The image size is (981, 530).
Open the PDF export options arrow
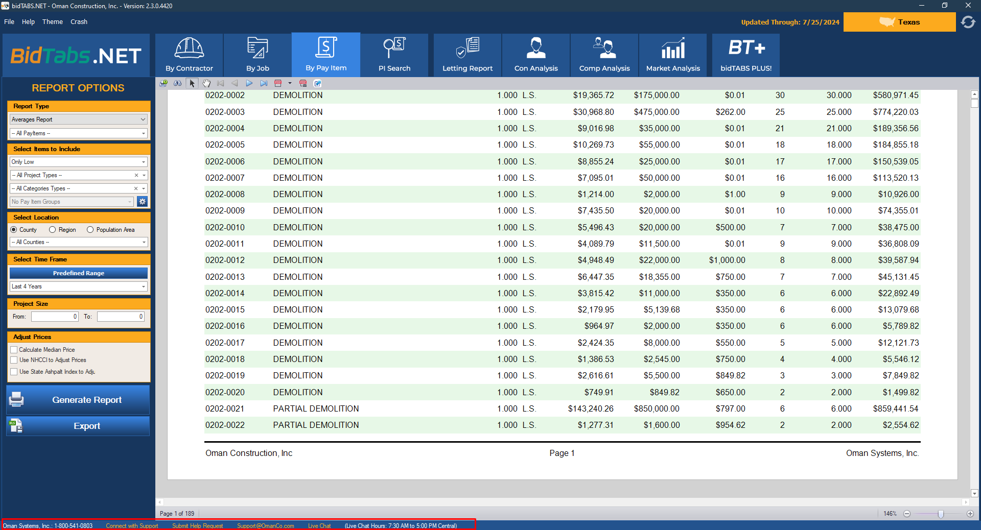(x=290, y=83)
